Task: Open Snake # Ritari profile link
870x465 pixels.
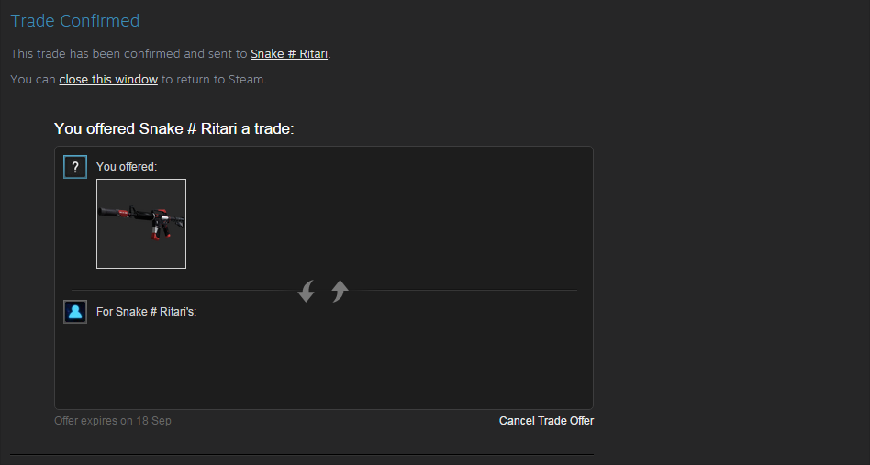Action: pyautogui.click(x=289, y=54)
